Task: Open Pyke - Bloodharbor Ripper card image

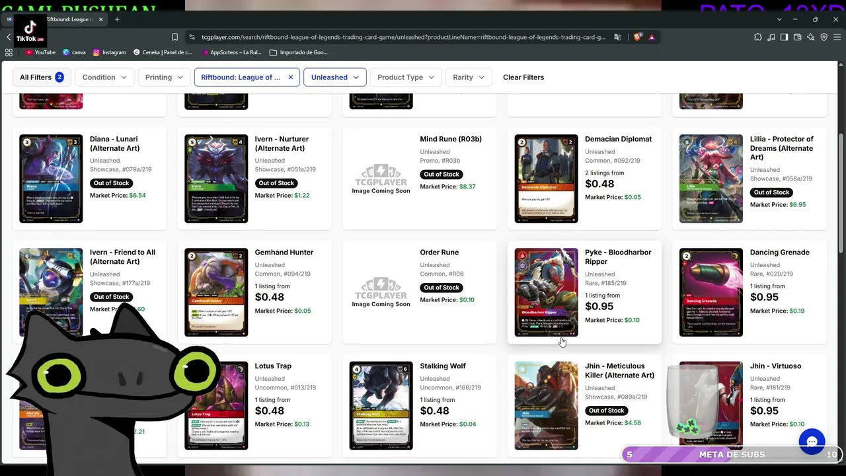Action: pyautogui.click(x=546, y=292)
